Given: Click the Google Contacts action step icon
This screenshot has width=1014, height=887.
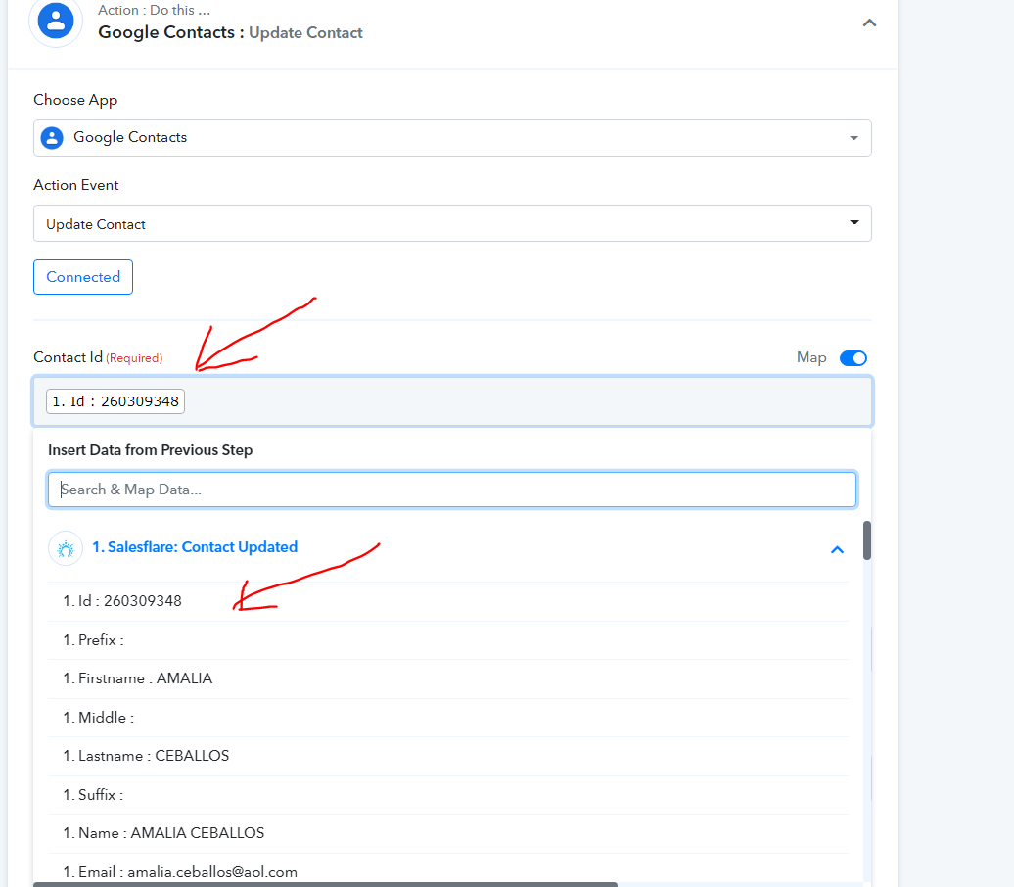Looking at the screenshot, I should pyautogui.click(x=56, y=21).
